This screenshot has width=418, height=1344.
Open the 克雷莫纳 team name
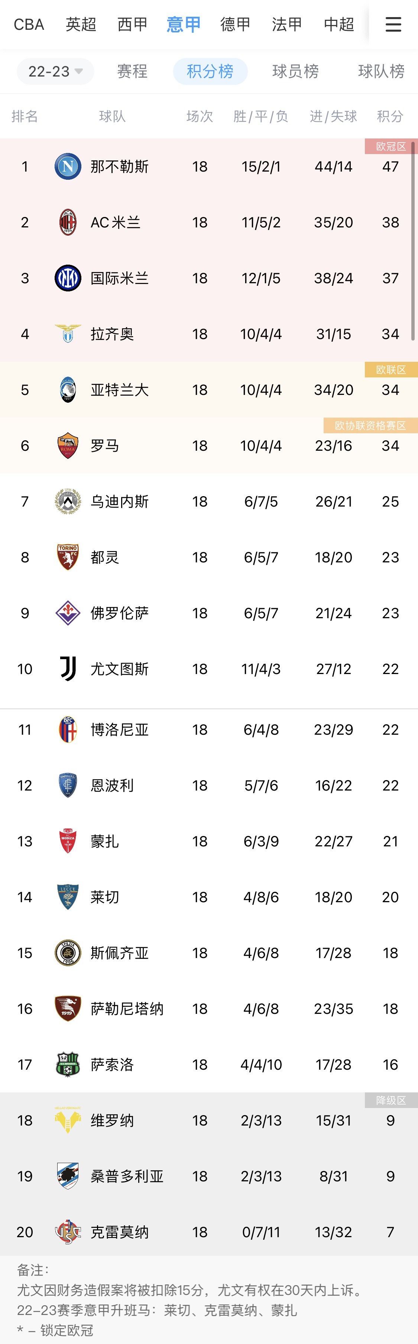coord(120,1232)
